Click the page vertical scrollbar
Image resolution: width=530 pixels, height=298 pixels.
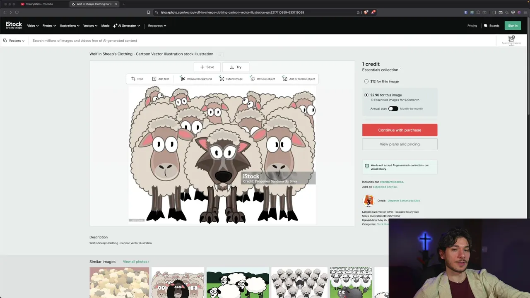click(528, 66)
